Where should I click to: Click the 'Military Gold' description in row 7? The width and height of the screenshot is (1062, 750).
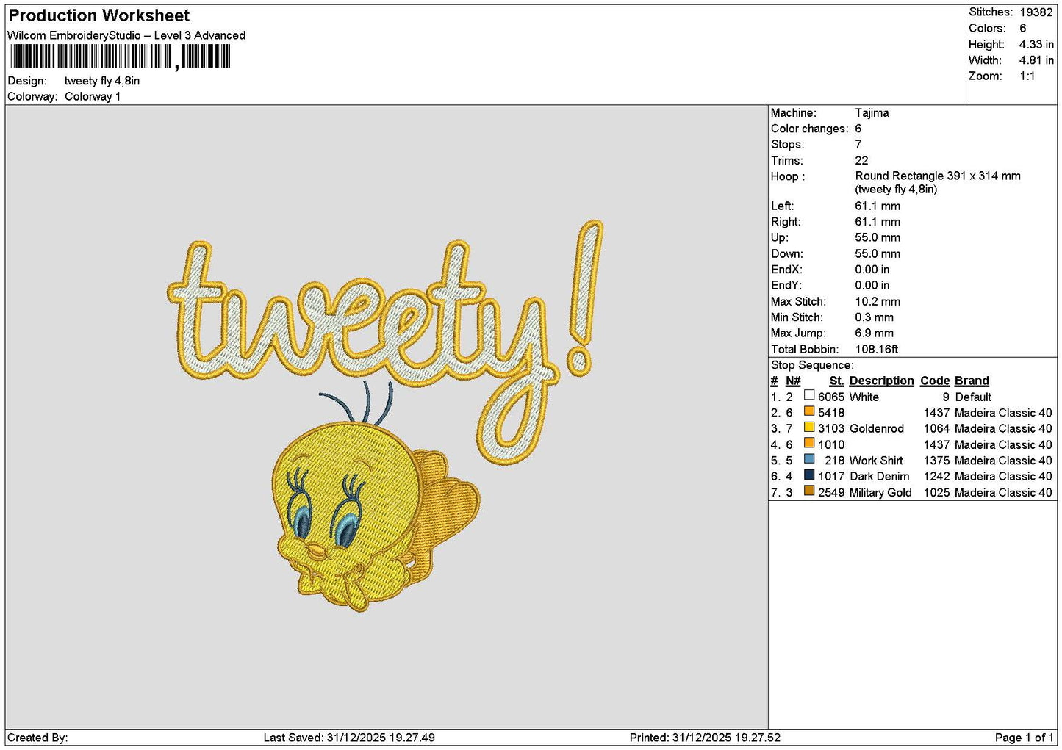[880, 492]
